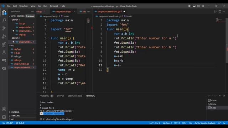Click the Run Code play icon
The width and height of the screenshot is (228, 128).
215,11
